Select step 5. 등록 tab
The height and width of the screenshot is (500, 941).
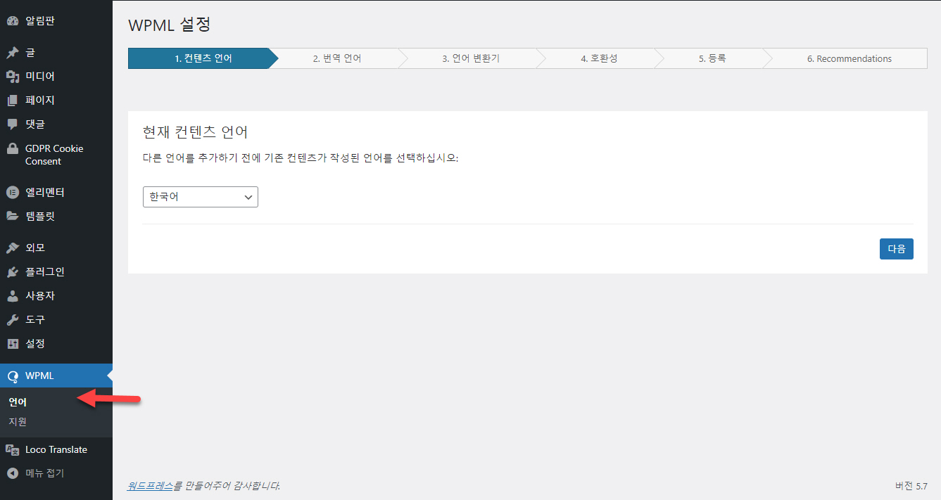pos(712,58)
